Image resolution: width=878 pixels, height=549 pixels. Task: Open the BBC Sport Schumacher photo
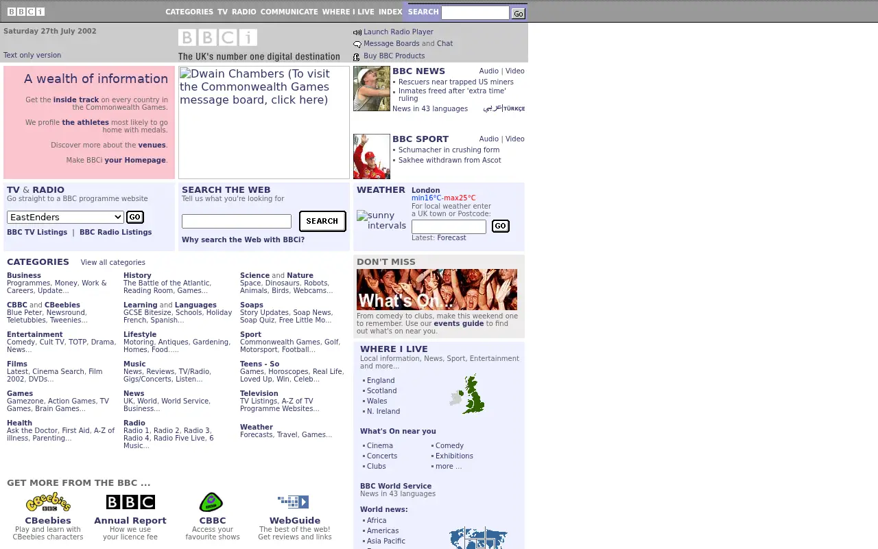click(372, 156)
